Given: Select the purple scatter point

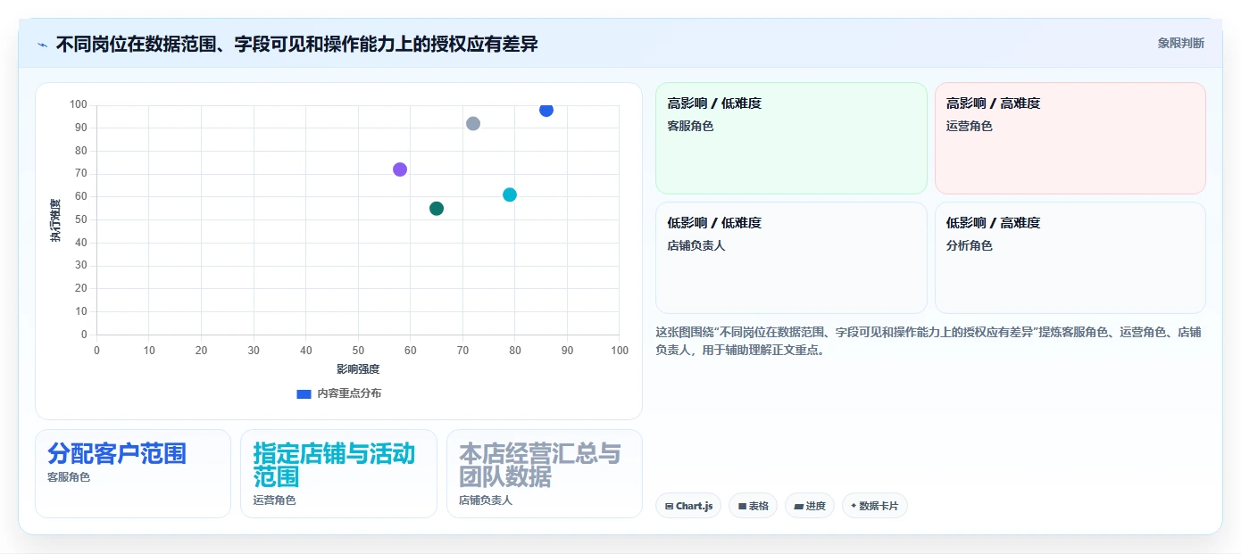Looking at the screenshot, I should [400, 170].
